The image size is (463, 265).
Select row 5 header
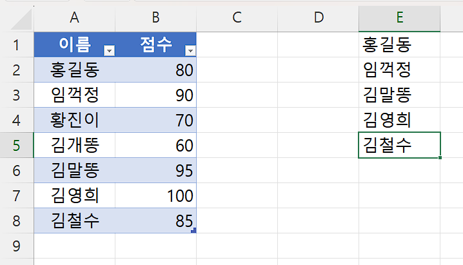pyautogui.click(x=17, y=145)
